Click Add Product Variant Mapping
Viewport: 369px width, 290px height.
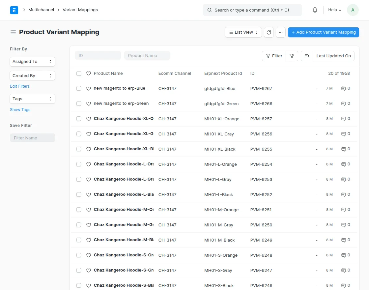click(x=323, y=32)
